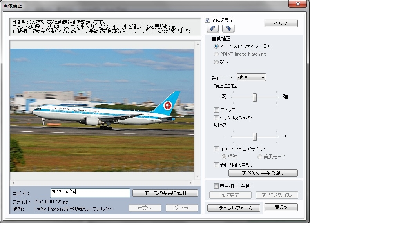The image size is (395, 247).
Task: Open the 補正モード dropdown
Action: pos(251,77)
